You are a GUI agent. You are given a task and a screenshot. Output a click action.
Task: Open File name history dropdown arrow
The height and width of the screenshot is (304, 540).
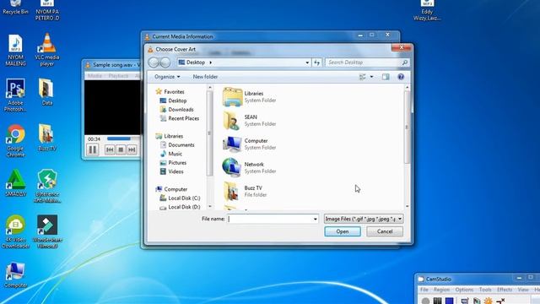[315, 219]
